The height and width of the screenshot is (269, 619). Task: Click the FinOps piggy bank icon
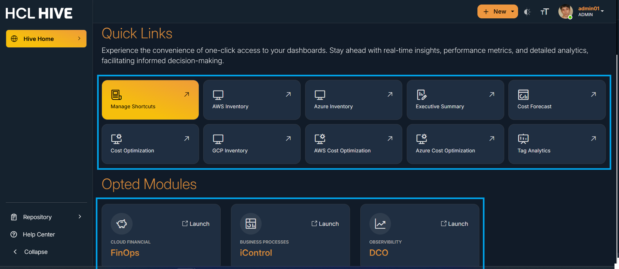[122, 224]
